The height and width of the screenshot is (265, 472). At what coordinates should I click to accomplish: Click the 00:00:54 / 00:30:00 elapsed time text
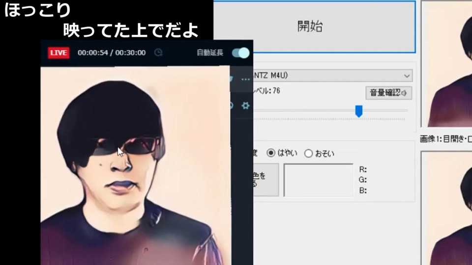112,53
